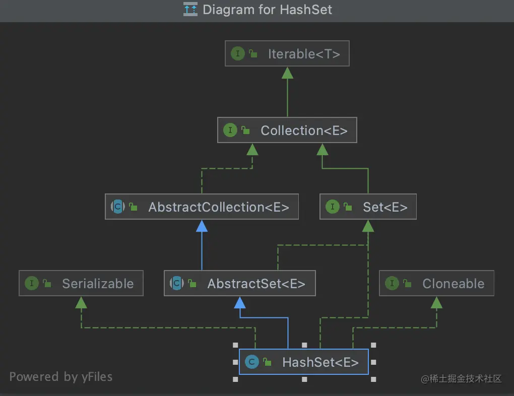Click the green lock icon on HashSet<E>
This screenshot has height=396, width=514.
(268, 362)
